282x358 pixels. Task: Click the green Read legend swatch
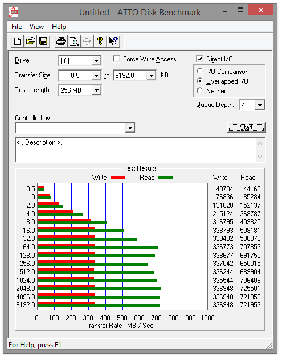[166, 178]
